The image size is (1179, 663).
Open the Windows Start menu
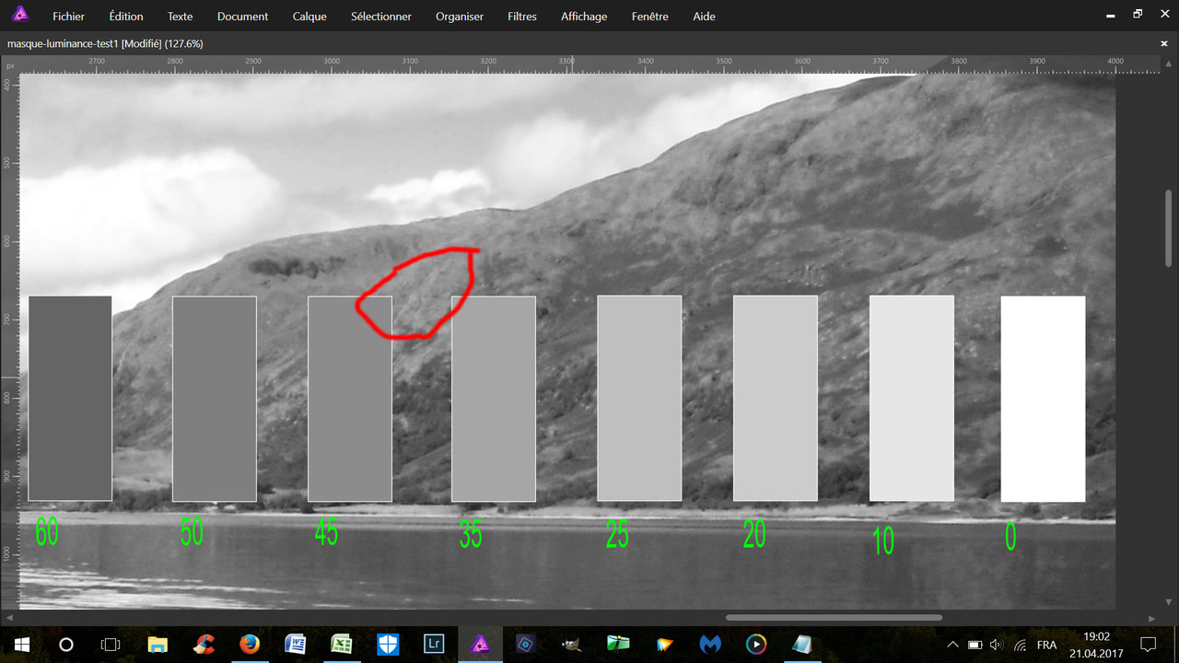click(x=22, y=645)
